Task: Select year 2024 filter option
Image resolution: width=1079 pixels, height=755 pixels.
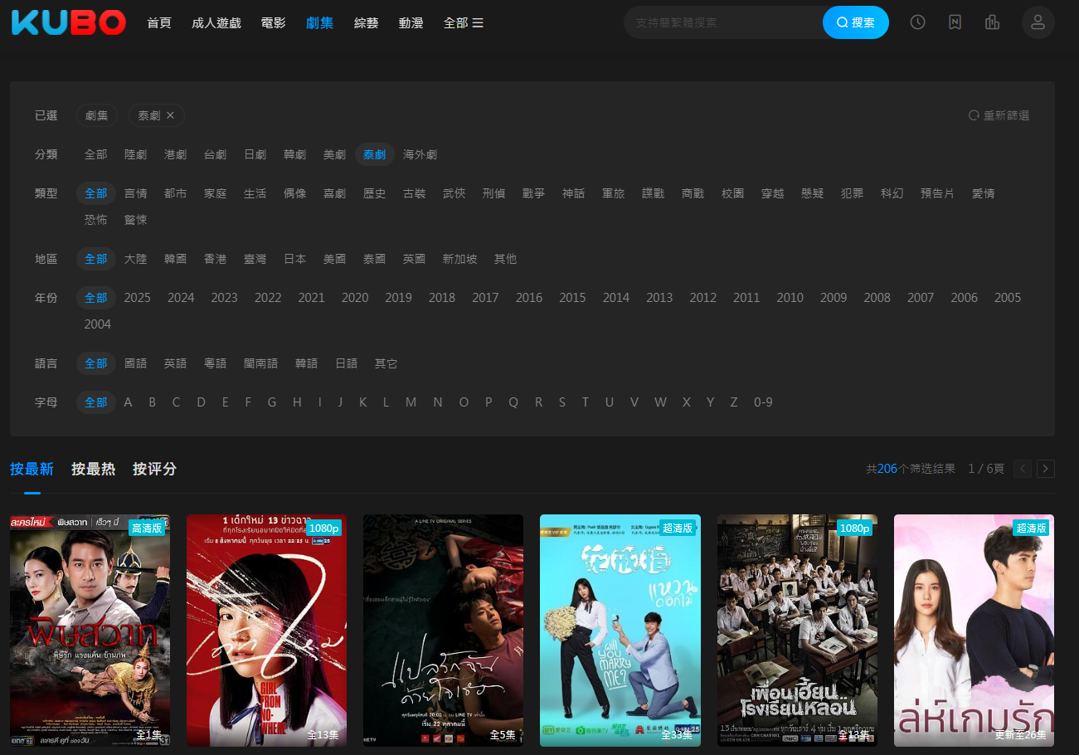Action: (181, 298)
